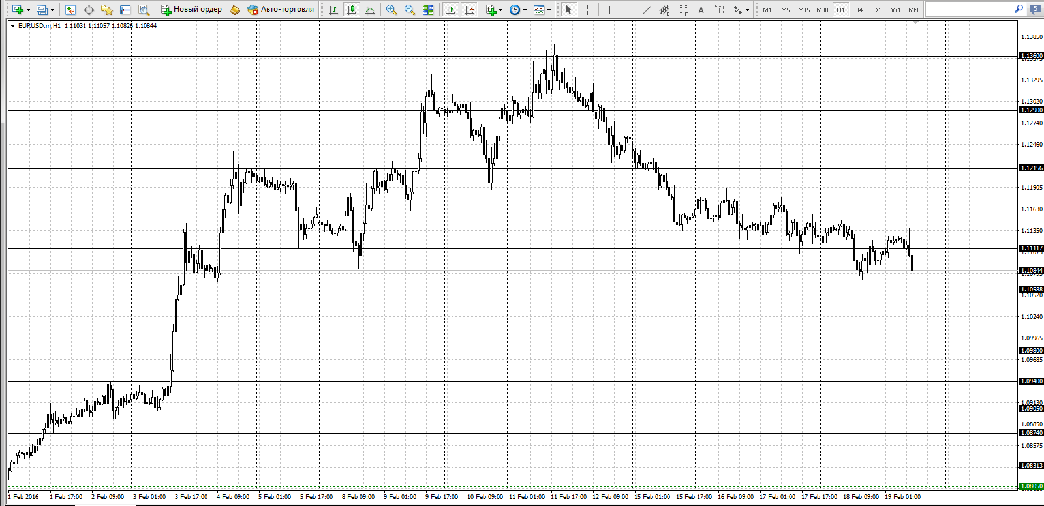
Task: Select the M1 timeframe
Action: coord(767,10)
